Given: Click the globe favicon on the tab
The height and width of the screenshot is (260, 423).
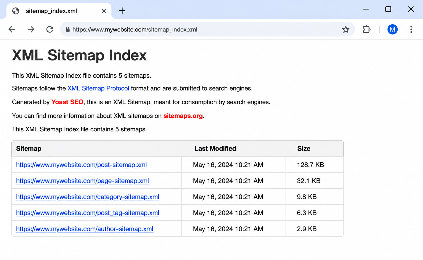Looking at the screenshot, I should coord(16,11).
